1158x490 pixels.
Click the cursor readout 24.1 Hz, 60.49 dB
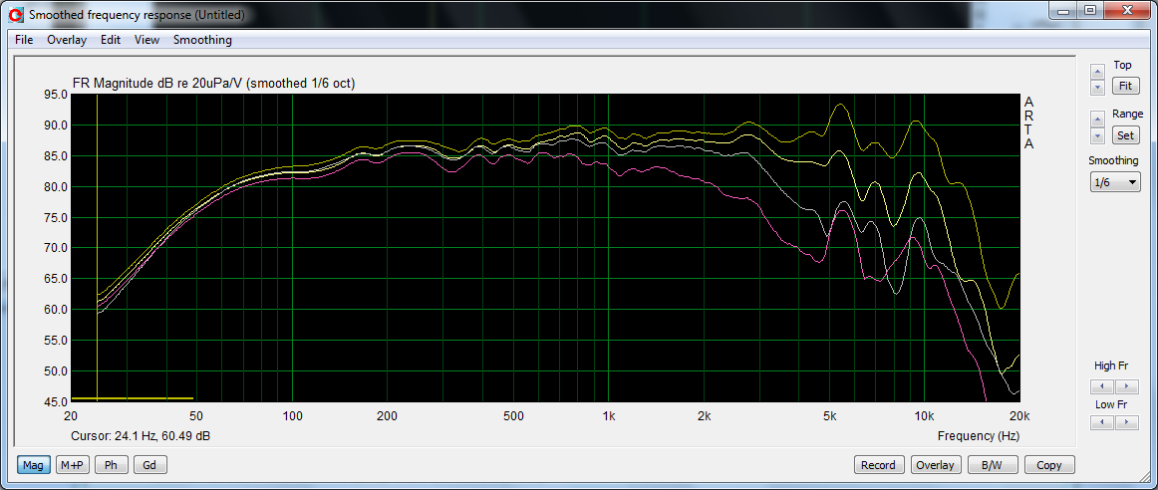[x=141, y=436]
